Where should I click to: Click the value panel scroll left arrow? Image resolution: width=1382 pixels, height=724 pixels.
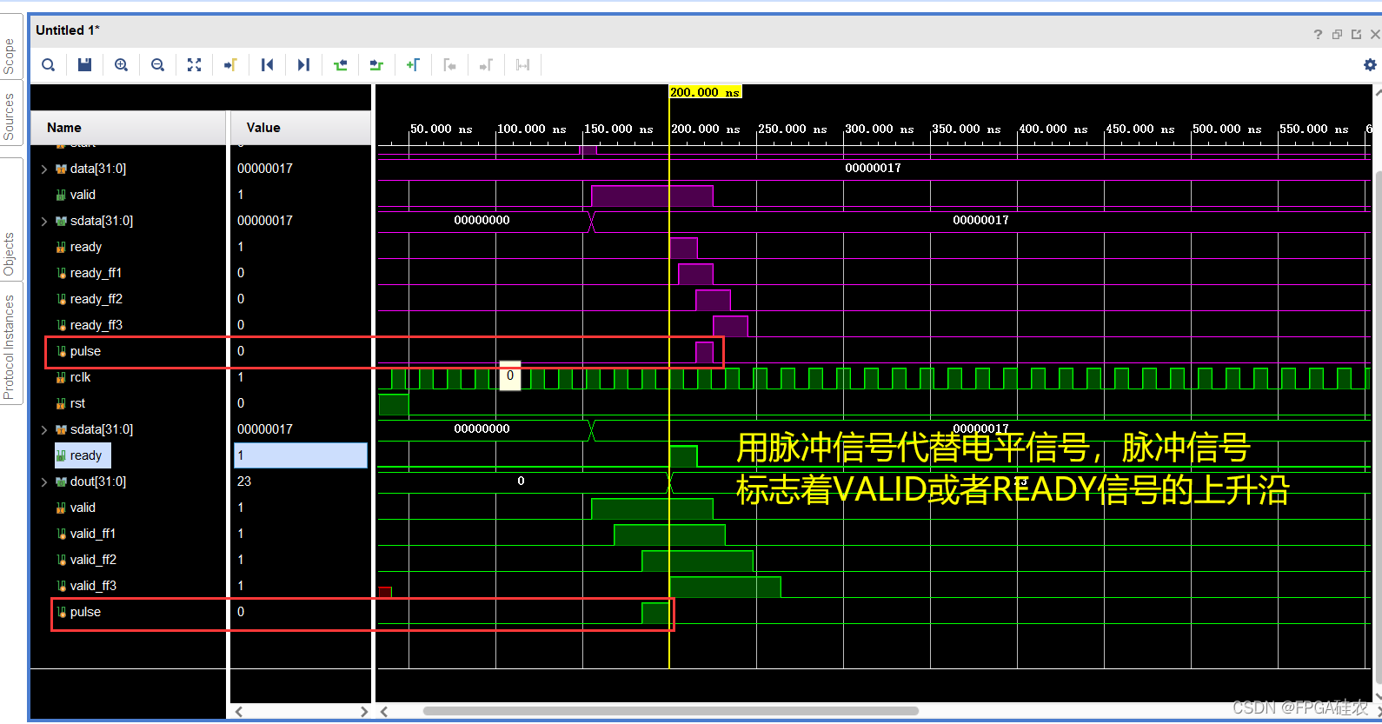pyautogui.click(x=239, y=711)
